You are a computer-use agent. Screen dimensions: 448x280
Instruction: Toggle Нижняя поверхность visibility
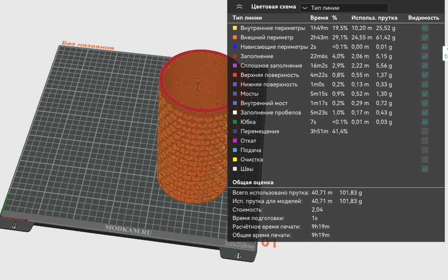click(x=425, y=85)
